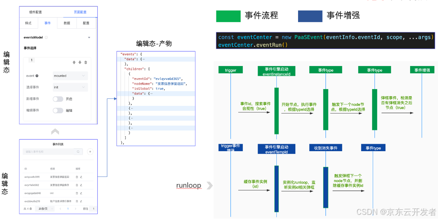This screenshot has width=438, height=219.
Task: Edit the evlqvva6d365 event row
Action: [81, 177]
